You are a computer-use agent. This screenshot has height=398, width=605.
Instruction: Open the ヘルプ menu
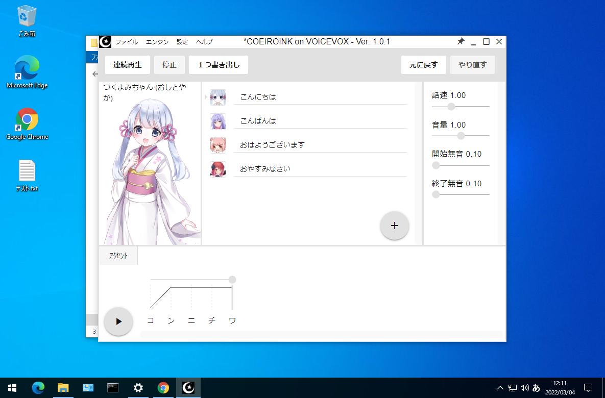pyautogui.click(x=204, y=42)
